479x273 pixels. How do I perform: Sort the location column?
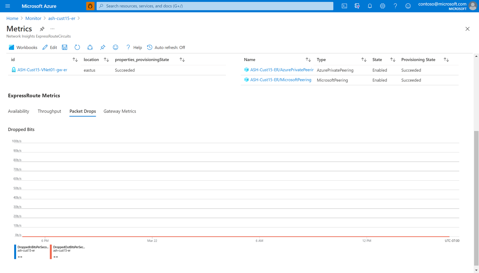point(106,60)
